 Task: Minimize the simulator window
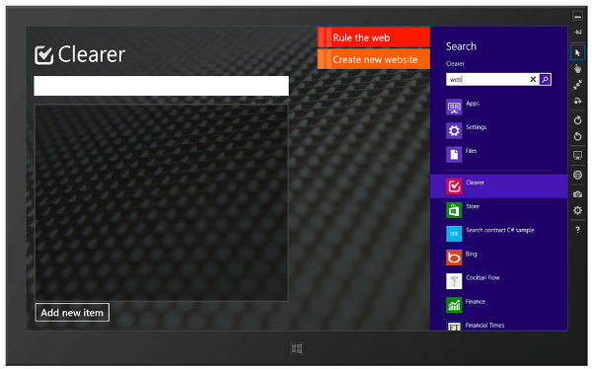pyautogui.click(x=577, y=16)
